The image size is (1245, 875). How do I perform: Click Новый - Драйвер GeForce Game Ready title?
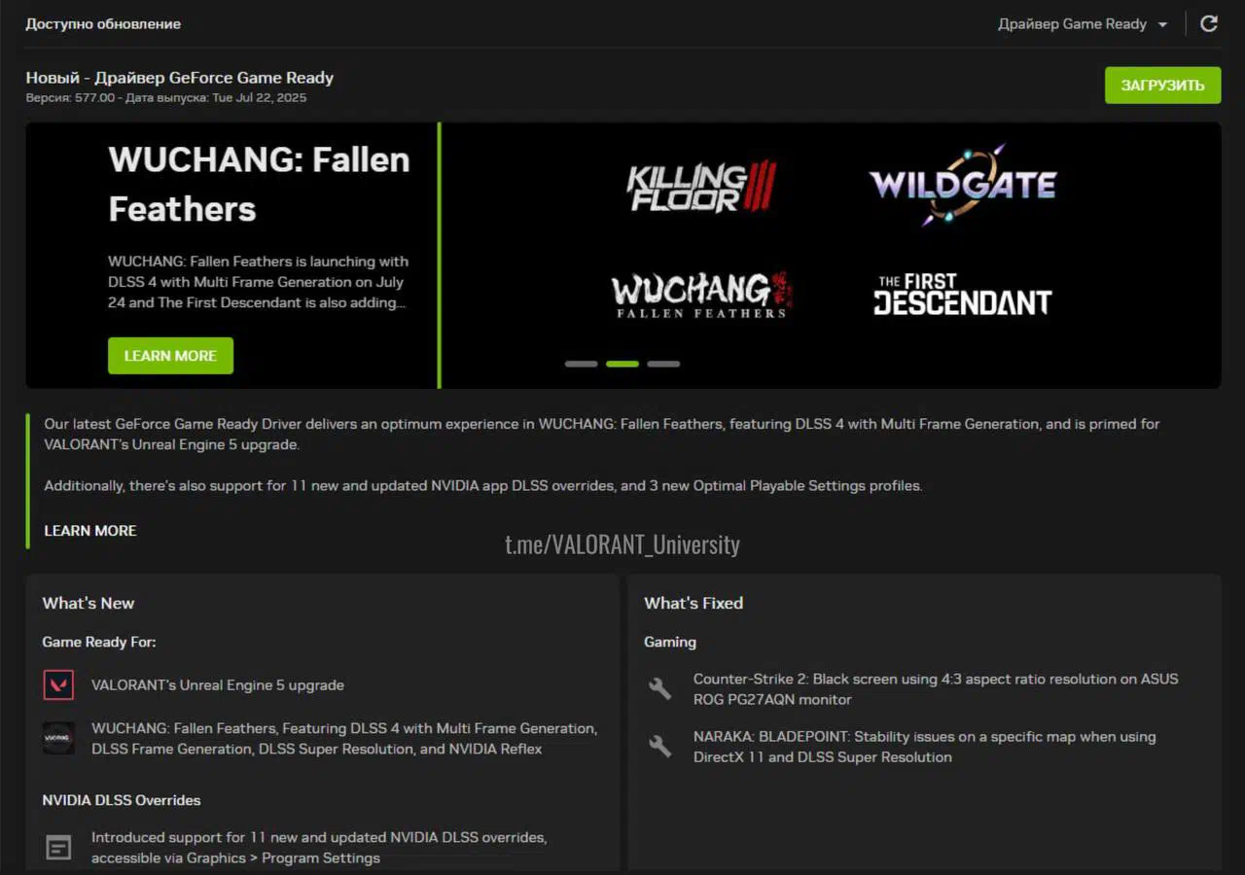coord(180,78)
